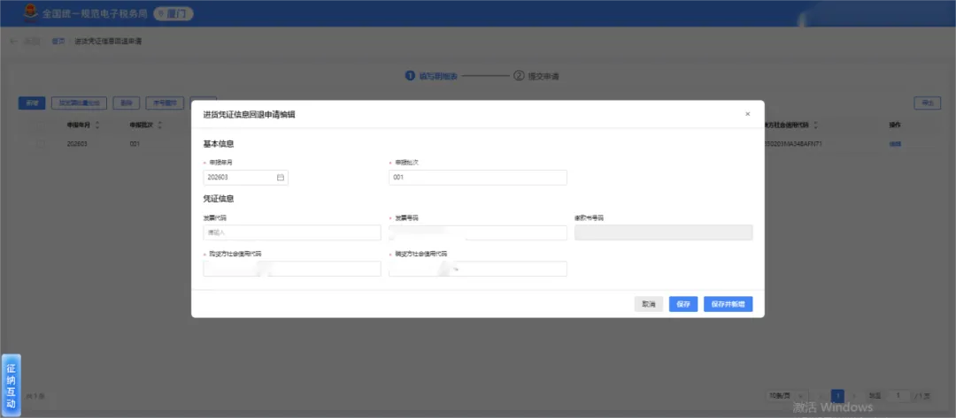
Task: Open the 征纳互动 side widget
Action: [x=11, y=385]
